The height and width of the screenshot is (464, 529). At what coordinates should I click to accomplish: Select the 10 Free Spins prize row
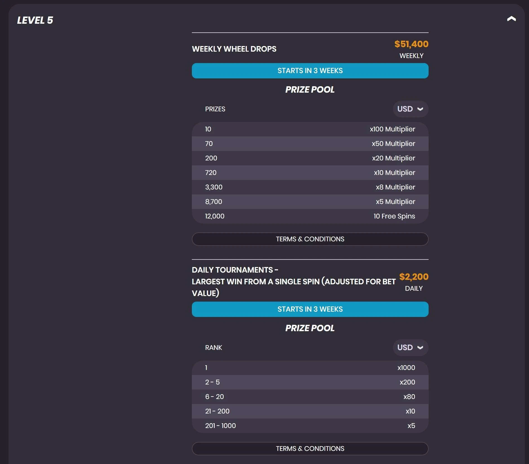(310, 216)
